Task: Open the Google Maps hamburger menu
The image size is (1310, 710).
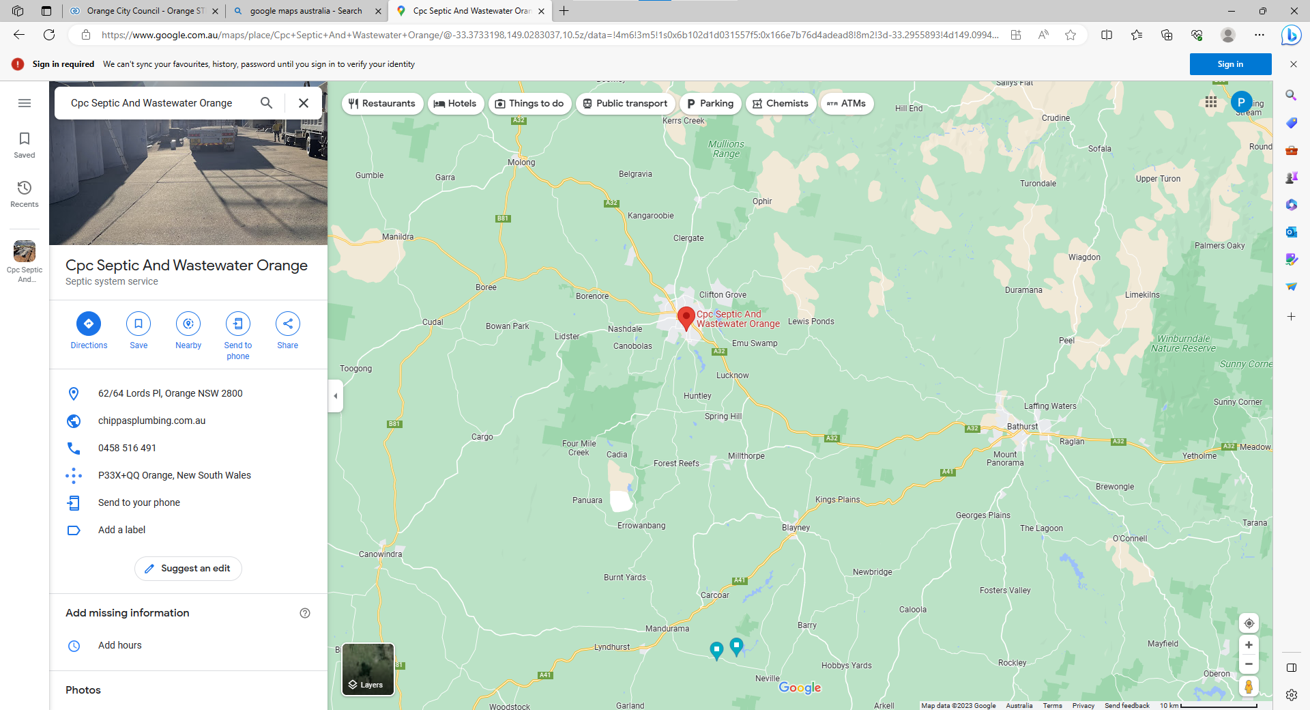Action: pos(25,103)
